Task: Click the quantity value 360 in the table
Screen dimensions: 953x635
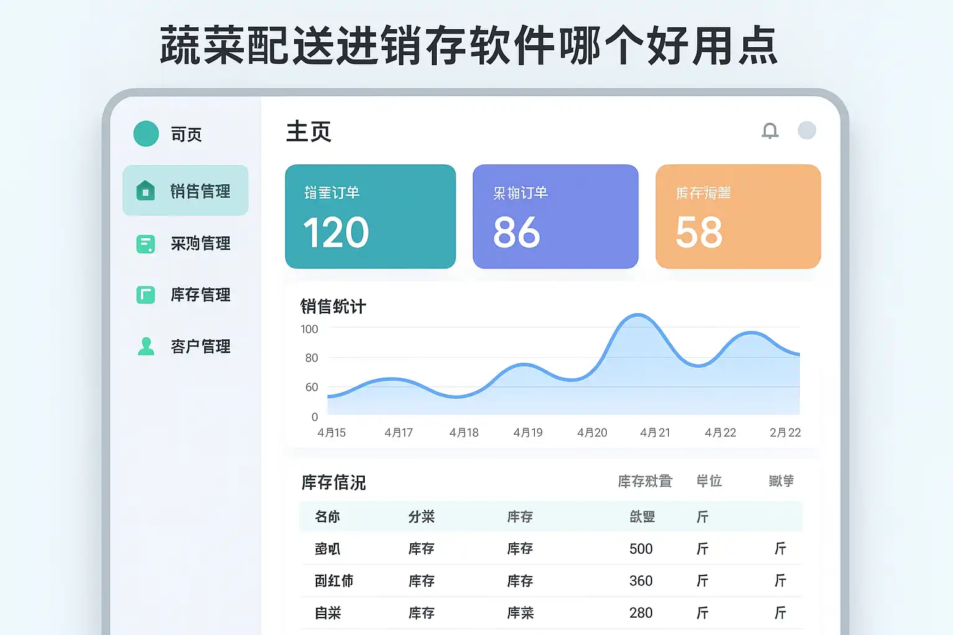Action: click(x=641, y=581)
